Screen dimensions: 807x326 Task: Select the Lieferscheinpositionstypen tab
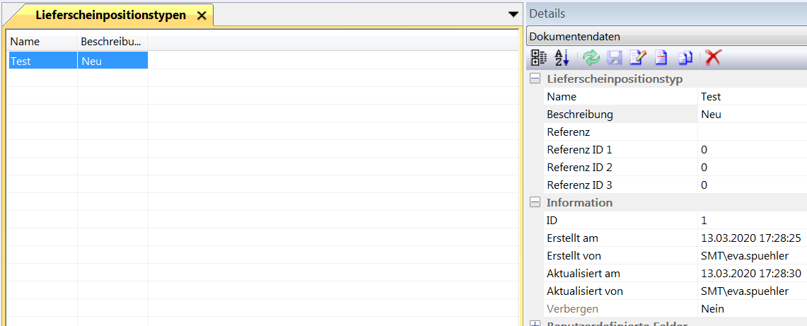click(110, 15)
